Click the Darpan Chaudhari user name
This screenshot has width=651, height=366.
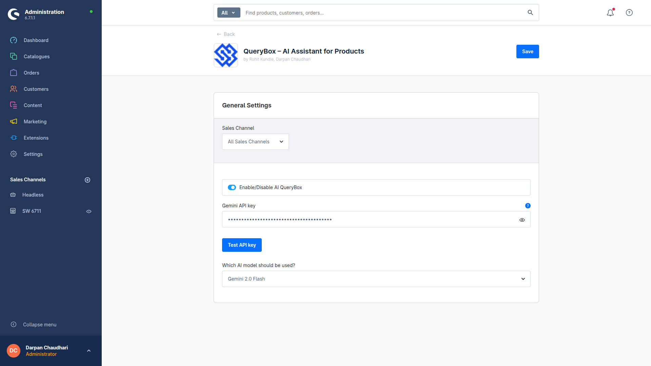[x=47, y=348]
